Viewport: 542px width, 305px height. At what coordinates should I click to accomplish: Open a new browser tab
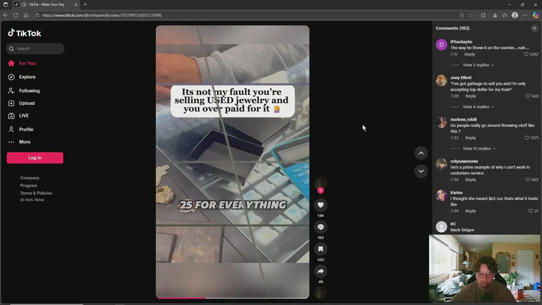[85, 5]
